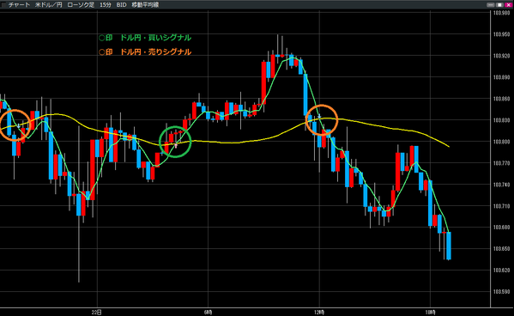Click the 15分 timeframe label
Image resolution: width=514 pixels, height=316 pixels.
pyautogui.click(x=106, y=5)
